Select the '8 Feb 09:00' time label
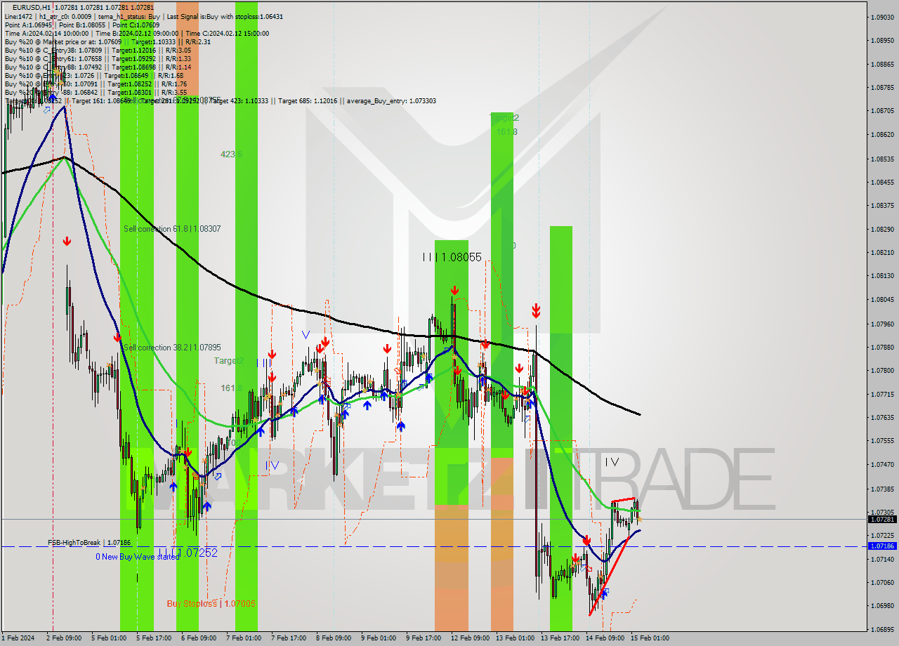899x646 pixels. pos(334,638)
